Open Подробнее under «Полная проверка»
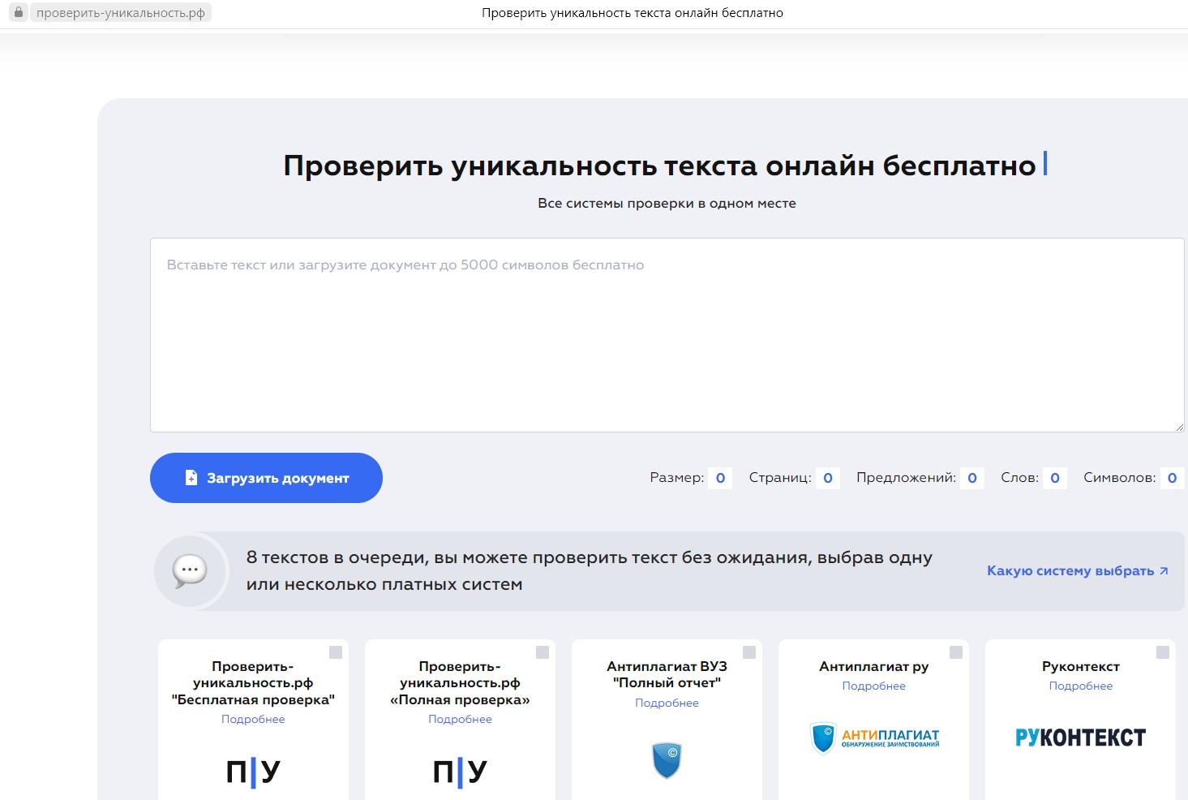1188x800 pixels. click(x=460, y=719)
